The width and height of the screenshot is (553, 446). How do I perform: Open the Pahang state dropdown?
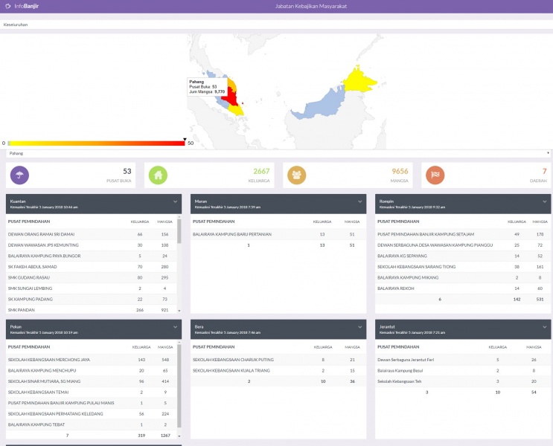coord(278,153)
